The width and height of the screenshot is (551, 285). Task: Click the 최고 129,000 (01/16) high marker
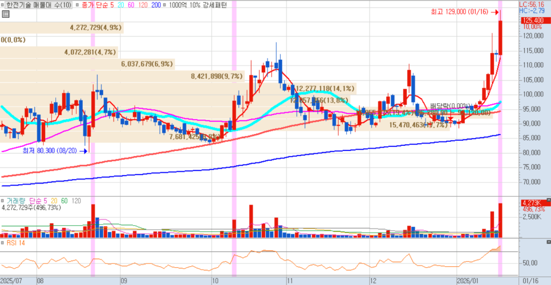464,12
